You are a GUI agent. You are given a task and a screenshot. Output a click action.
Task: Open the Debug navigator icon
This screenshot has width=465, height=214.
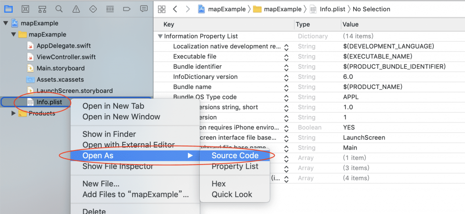point(110,9)
